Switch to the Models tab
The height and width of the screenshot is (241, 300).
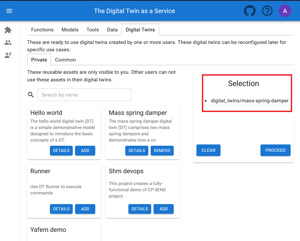70,30
